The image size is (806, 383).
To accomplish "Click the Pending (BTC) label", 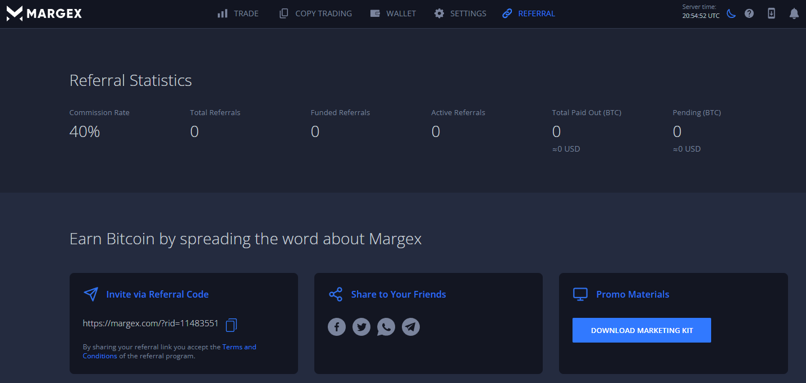I will 697,113.
